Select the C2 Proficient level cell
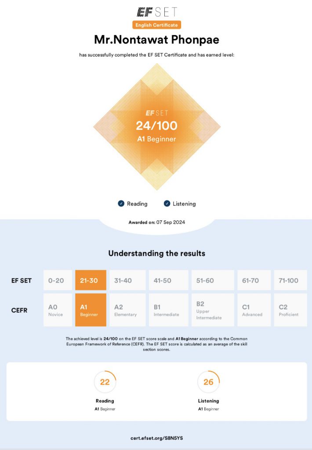 coord(290,310)
